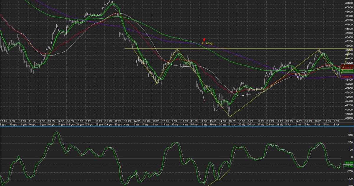Click the "9 lut" date label
The width and height of the screenshot is (354, 186).
[336, 125]
